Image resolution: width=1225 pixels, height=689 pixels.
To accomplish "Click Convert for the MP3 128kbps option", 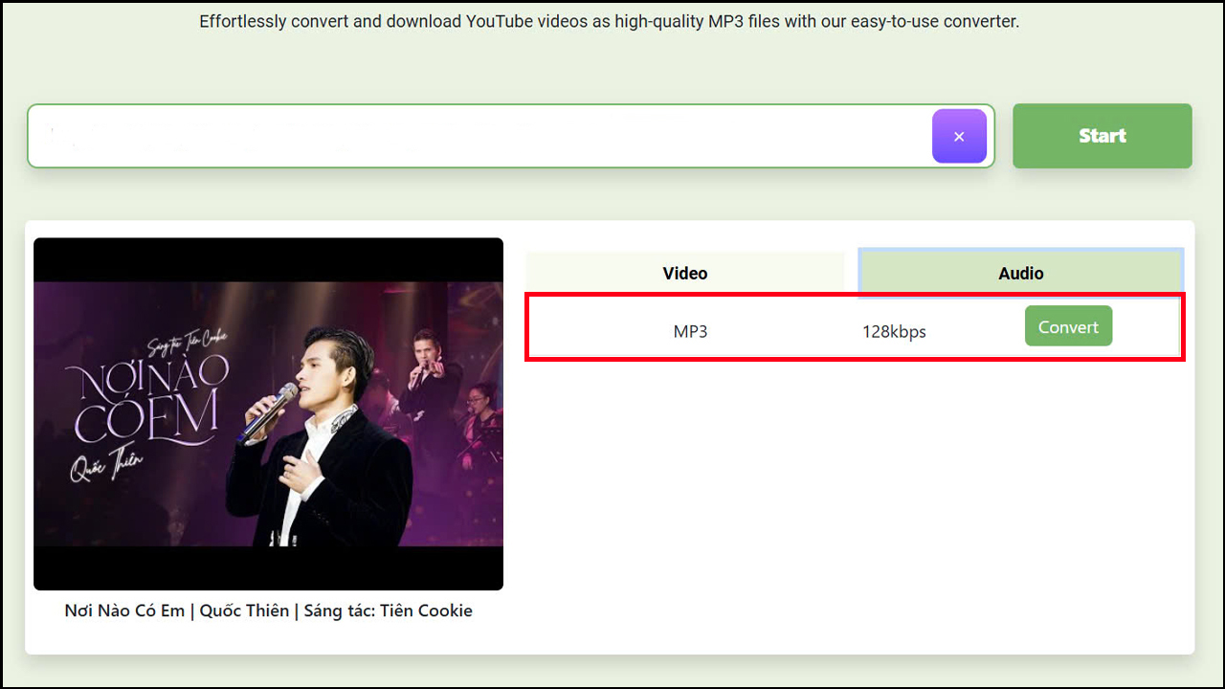I will [x=1068, y=326].
